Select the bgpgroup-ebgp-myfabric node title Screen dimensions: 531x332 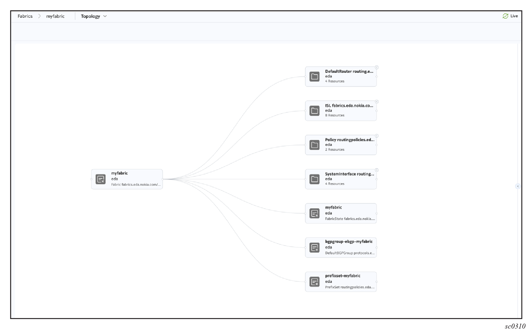tap(349, 242)
